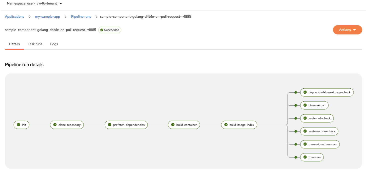Viewport: 366px width, 174px height.
Task: Select the sast-shell-check task node
Action: click(x=317, y=118)
